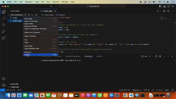Open the run button dropdown arrow
176x99 pixels.
point(161,11)
